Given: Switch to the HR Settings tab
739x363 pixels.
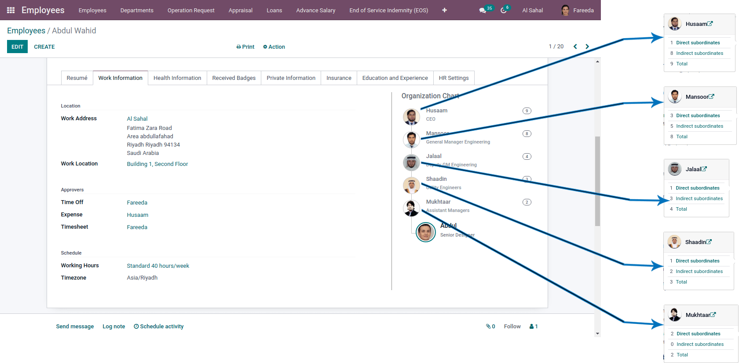Looking at the screenshot, I should (x=454, y=78).
